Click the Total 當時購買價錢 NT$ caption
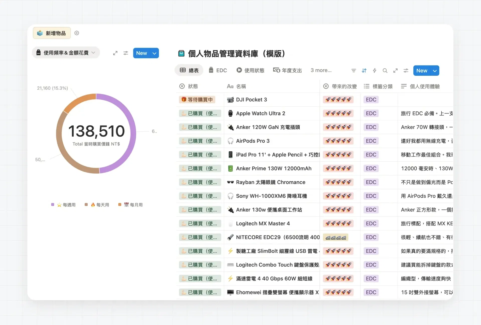 [x=96, y=144]
